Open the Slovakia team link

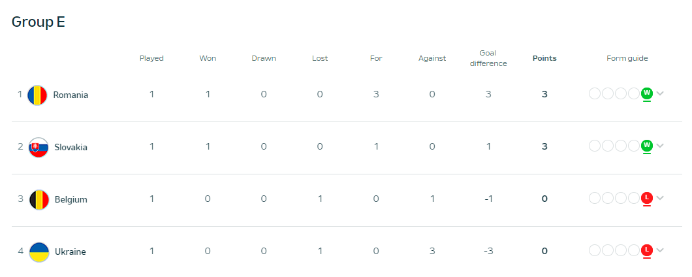(x=71, y=148)
